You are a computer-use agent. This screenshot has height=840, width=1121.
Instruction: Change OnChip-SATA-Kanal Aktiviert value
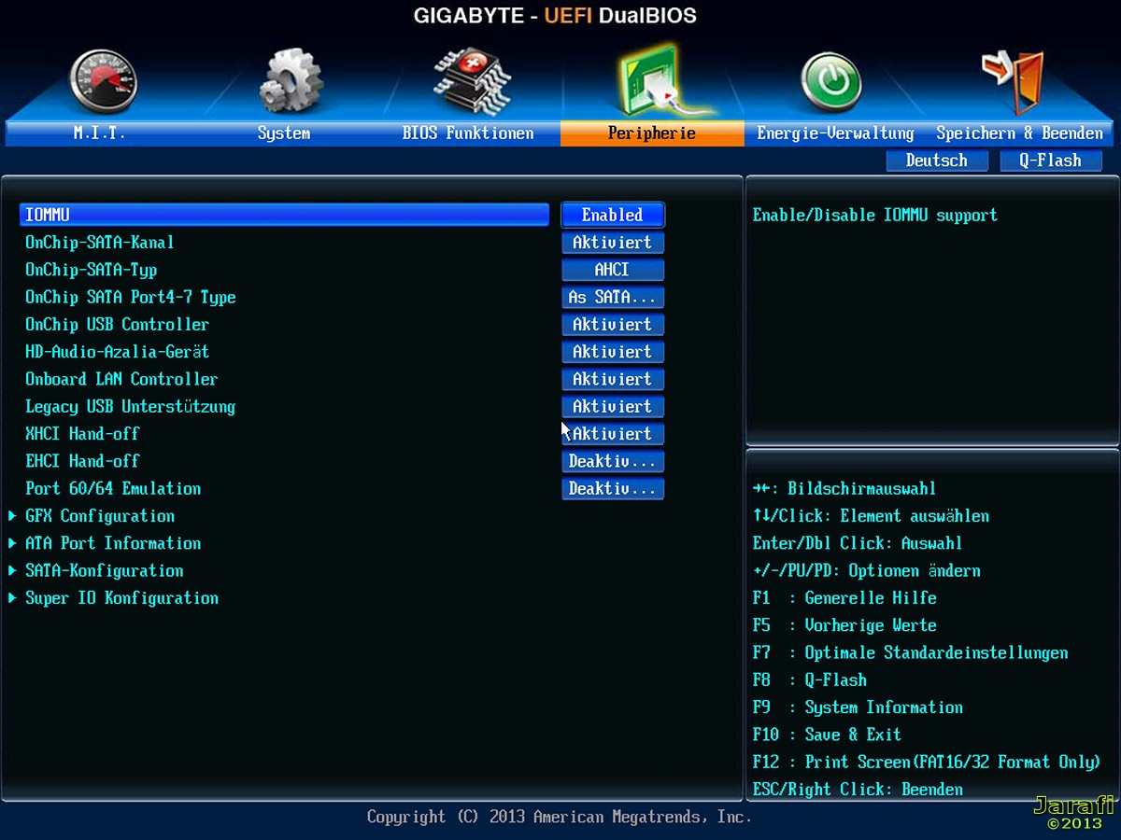coord(613,243)
